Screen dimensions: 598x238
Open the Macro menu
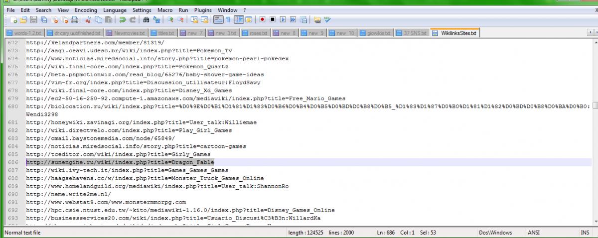[x=165, y=10]
